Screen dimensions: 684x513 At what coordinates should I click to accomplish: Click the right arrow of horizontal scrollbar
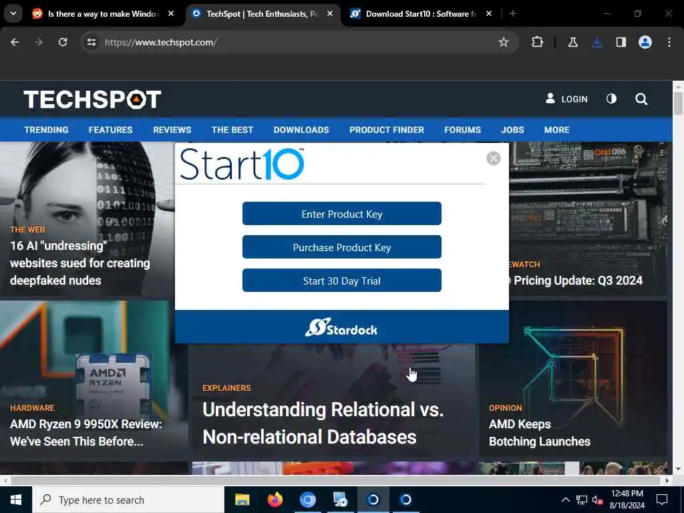(667, 480)
